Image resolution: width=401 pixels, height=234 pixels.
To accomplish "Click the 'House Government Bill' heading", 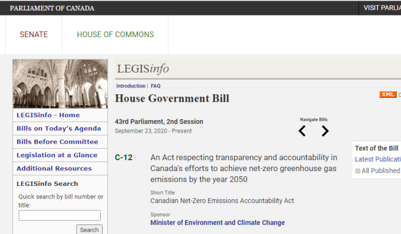I will click(x=172, y=98).
